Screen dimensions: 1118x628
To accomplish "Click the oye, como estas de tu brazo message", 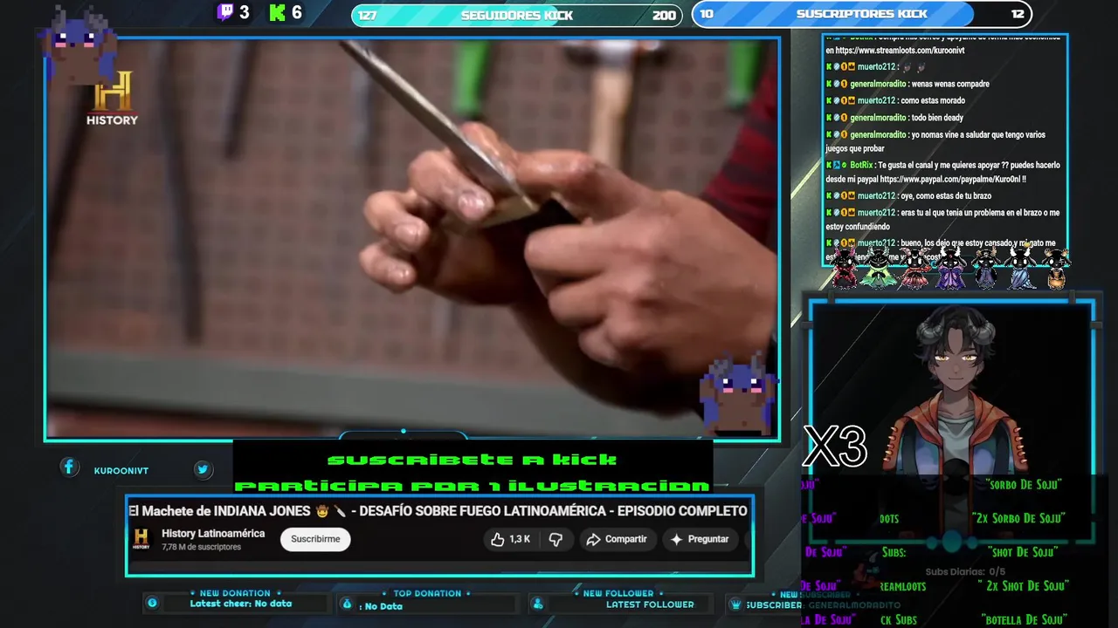I will (x=946, y=196).
